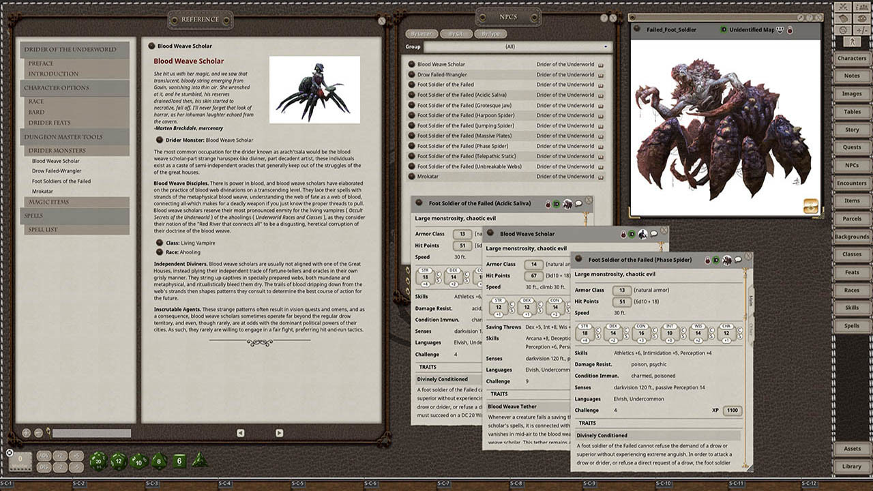Toggle ID on the Blood Weave Scholar sheet
Screen dimensions: 873x491
[631, 234]
